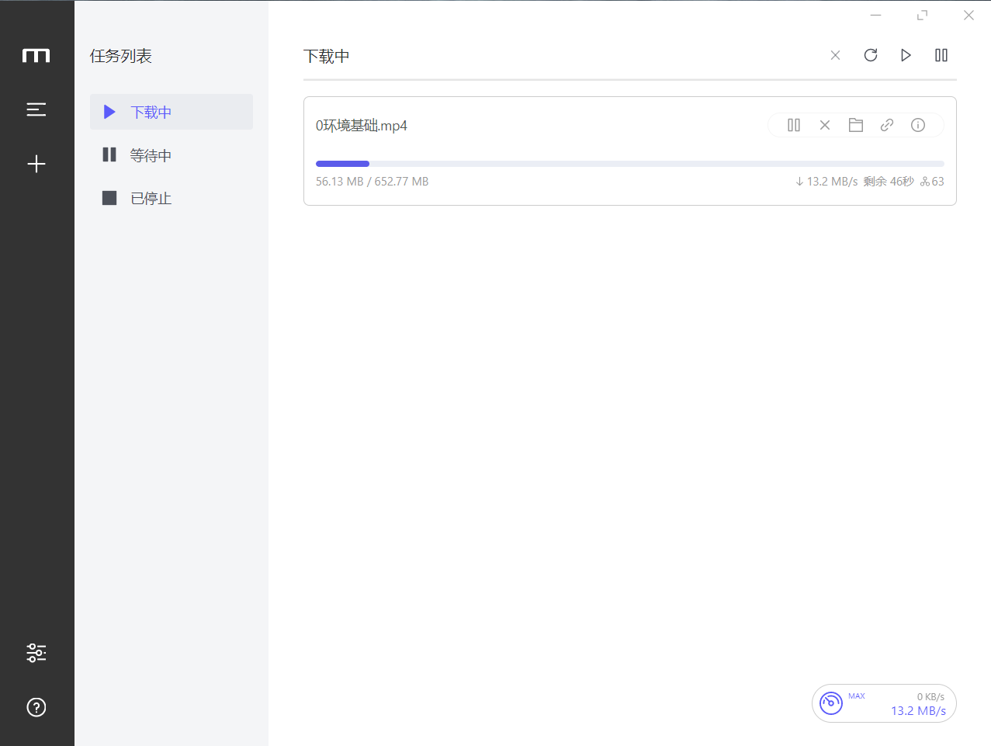Resume all tasks with play button
This screenshot has height=746, width=991.
pos(906,55)
